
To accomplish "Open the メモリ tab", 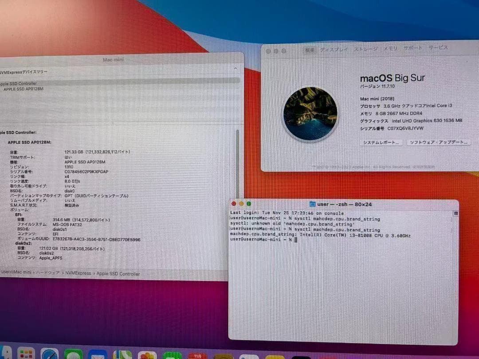I will click(390, 49).
